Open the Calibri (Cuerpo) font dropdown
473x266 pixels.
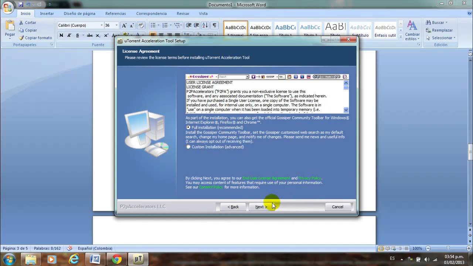coord(102,25)
